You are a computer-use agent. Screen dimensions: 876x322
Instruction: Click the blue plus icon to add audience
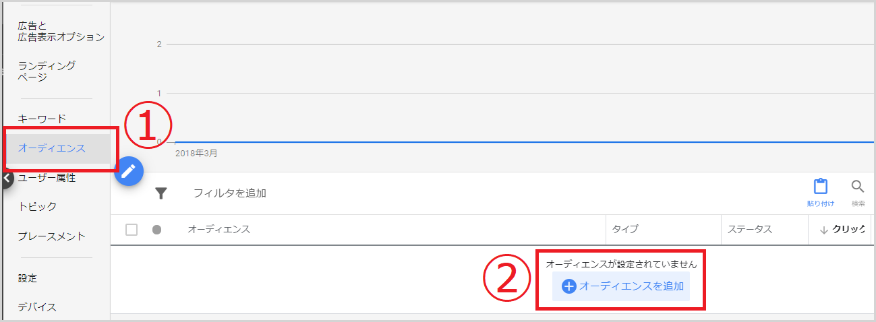coord(569,286)
